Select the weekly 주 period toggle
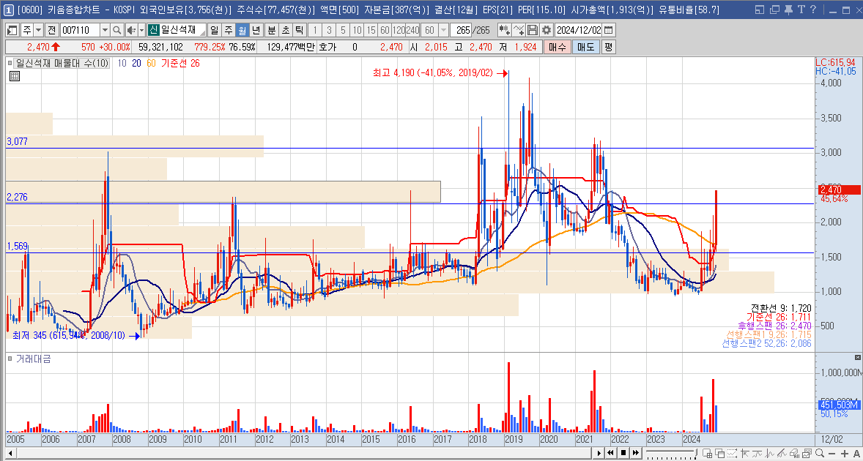The height and width of the screenshot is (461, 863). pos(228,30)
